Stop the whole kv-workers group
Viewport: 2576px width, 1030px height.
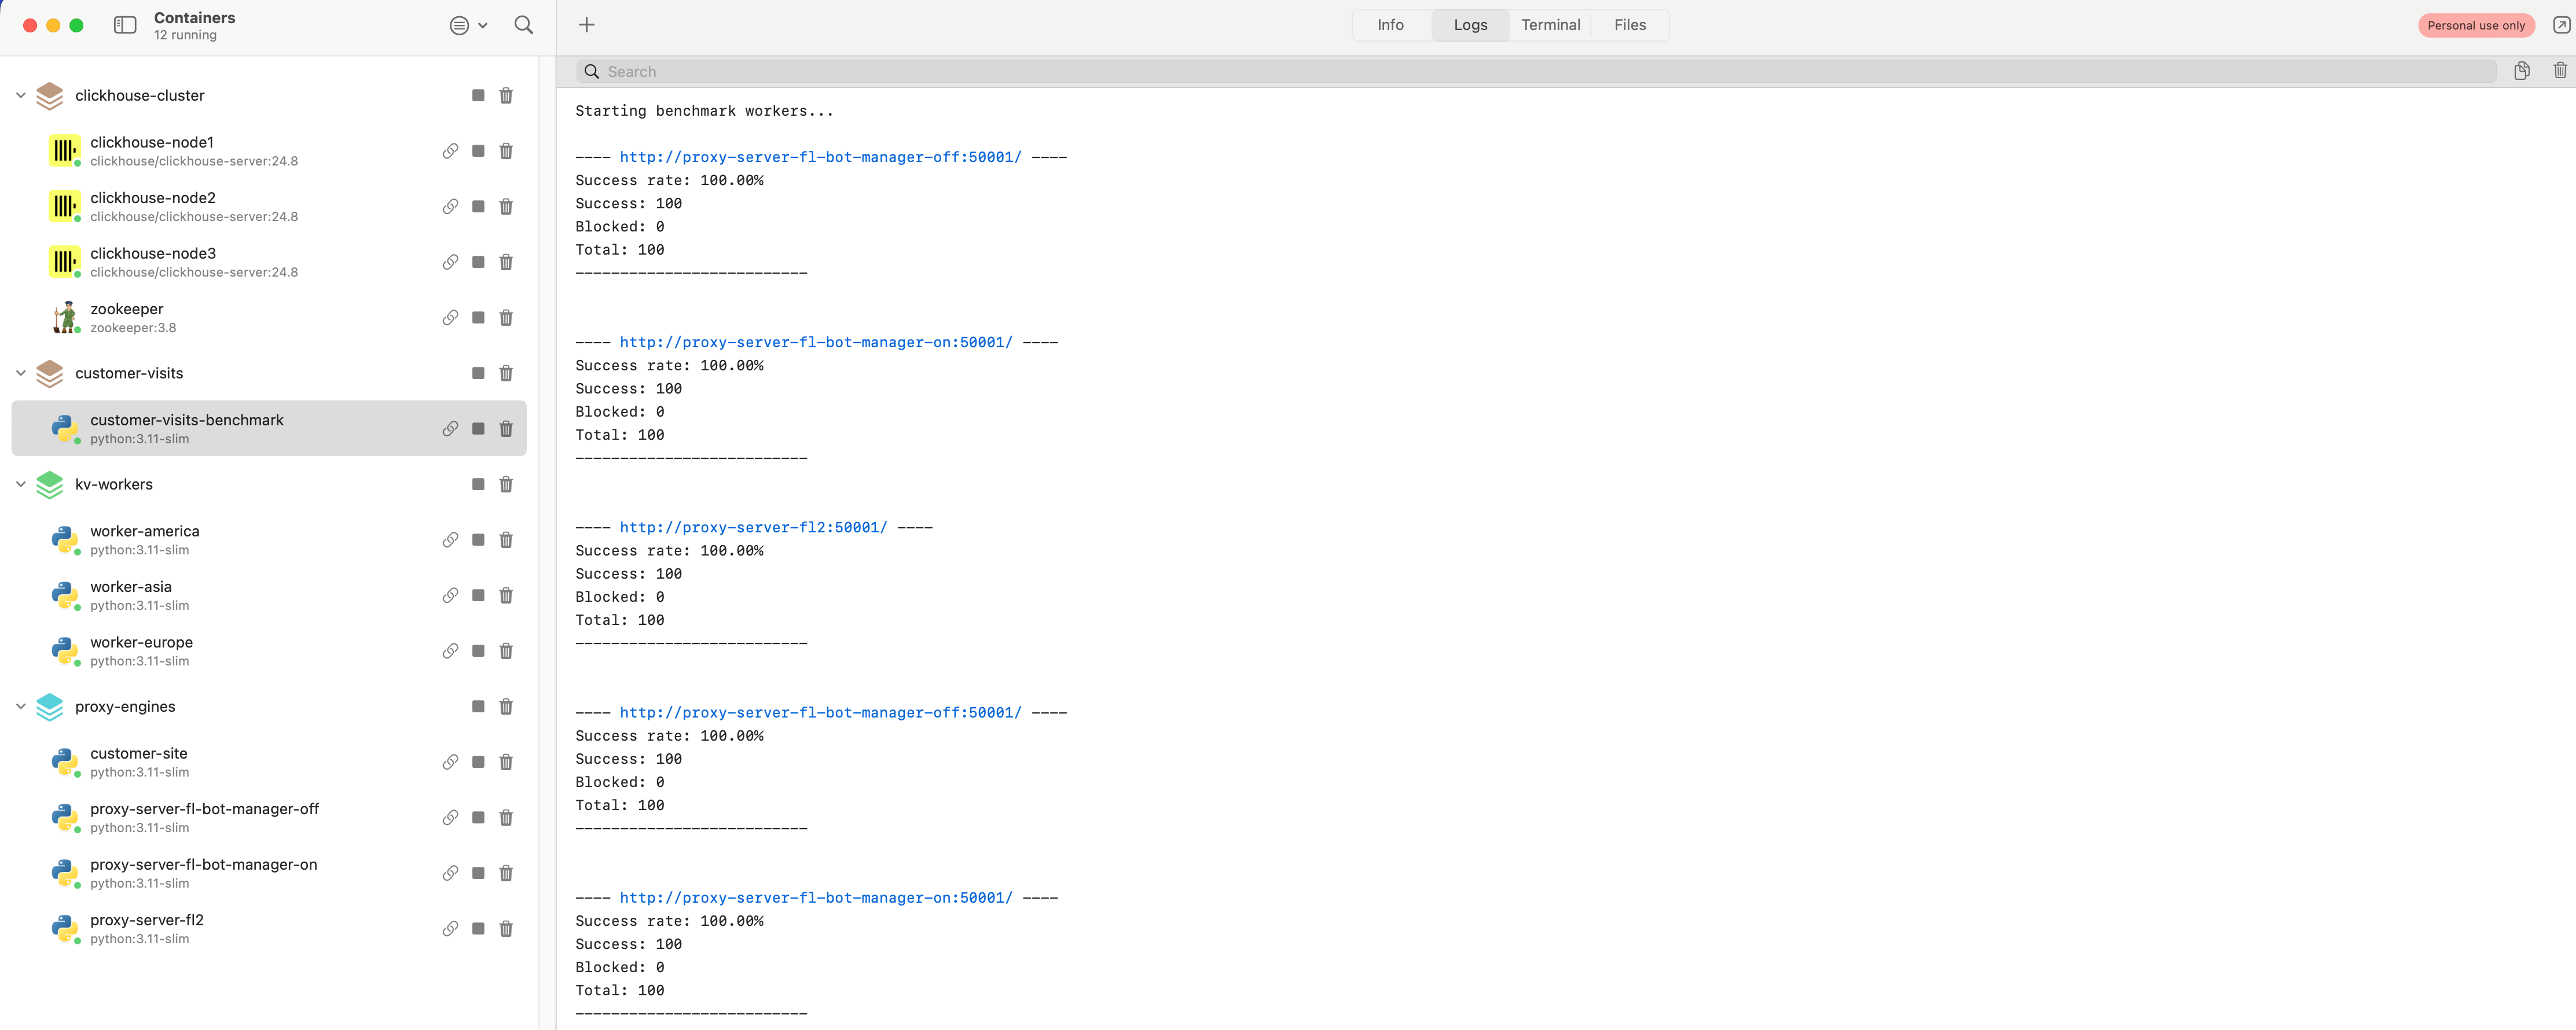478,485
